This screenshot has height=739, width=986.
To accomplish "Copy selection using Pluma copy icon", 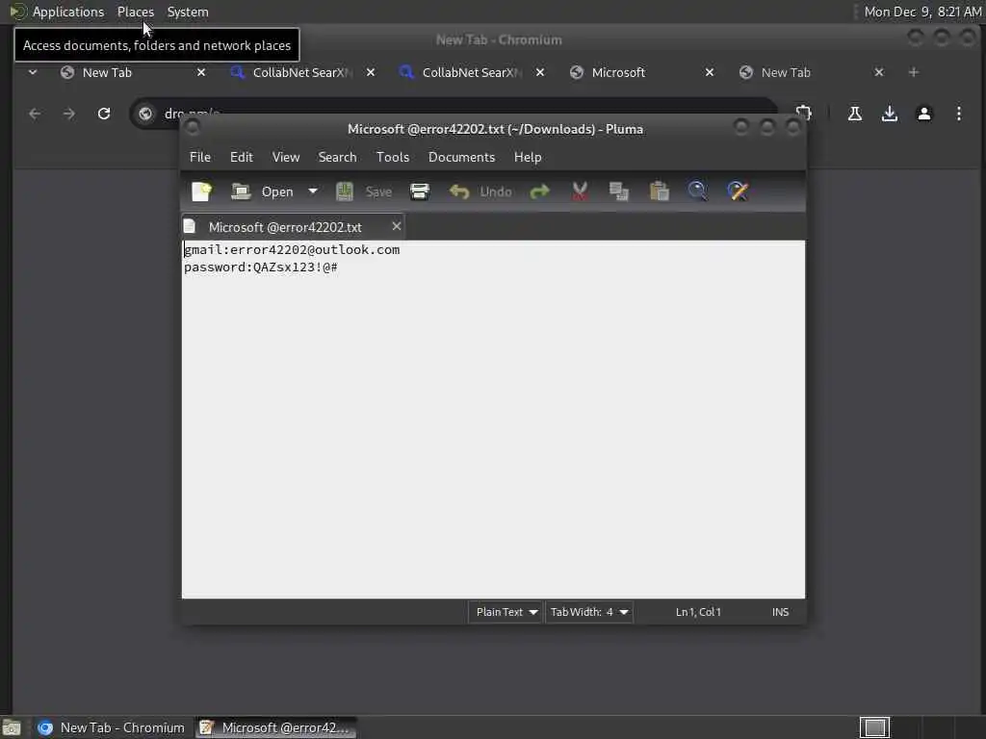I will tap(619, 191).
